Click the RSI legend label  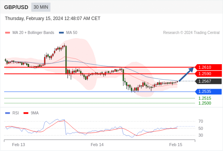(15, 113)
